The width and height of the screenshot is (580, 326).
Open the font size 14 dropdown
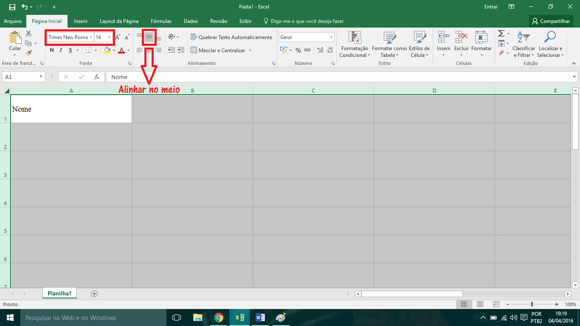pyautogui.click(x=109, y=37)
